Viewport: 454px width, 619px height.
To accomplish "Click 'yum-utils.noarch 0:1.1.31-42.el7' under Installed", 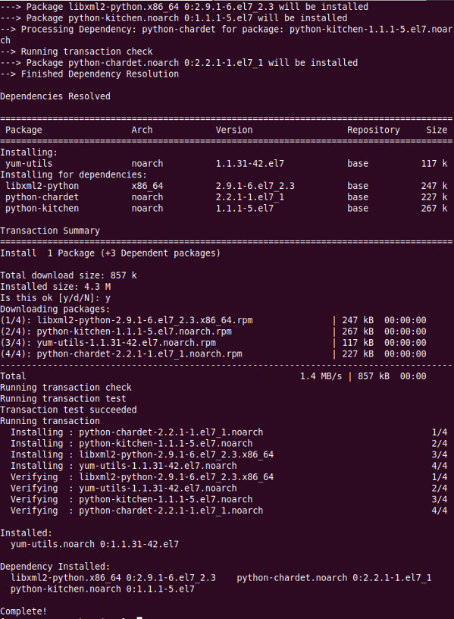I will click(x=95, y=544).
